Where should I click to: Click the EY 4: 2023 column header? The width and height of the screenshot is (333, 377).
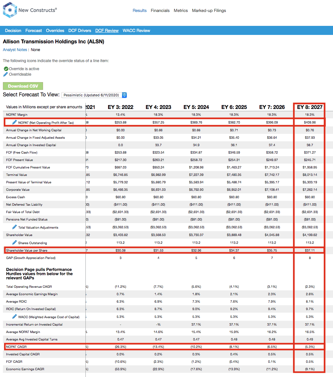click(158, 107)
